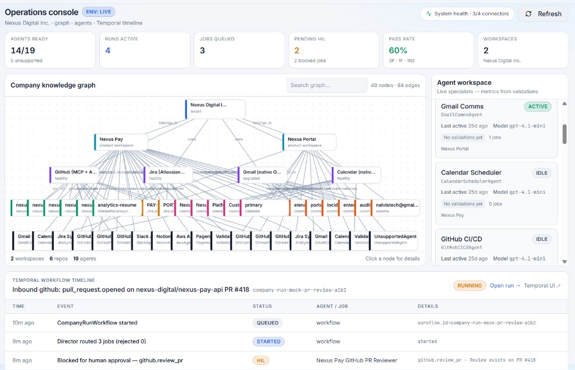Follow the Temporal UI external link
Screen dimensions: 575x370
click(x=542, y=285)
